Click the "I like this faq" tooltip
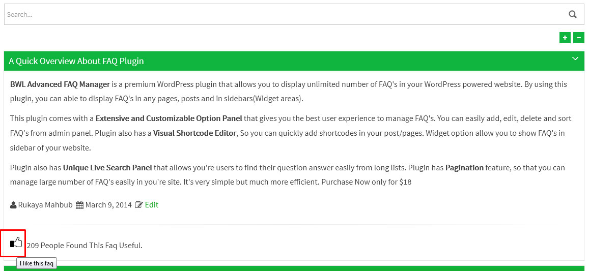 pos(36,263)
